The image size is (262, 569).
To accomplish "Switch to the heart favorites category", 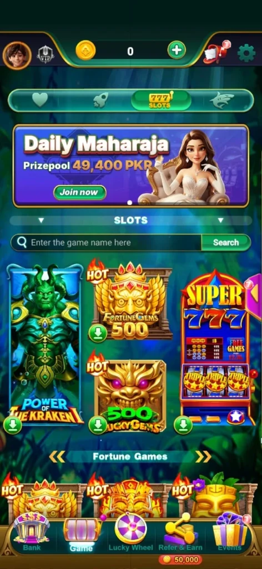I will (40, 100).
